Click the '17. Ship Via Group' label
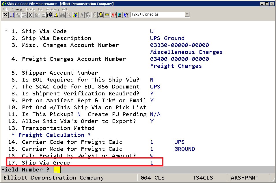The height and width of the screenshot is (183, 276). [x=39, y=163]
